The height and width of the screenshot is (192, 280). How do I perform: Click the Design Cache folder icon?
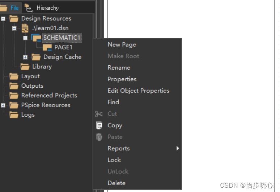36,57
